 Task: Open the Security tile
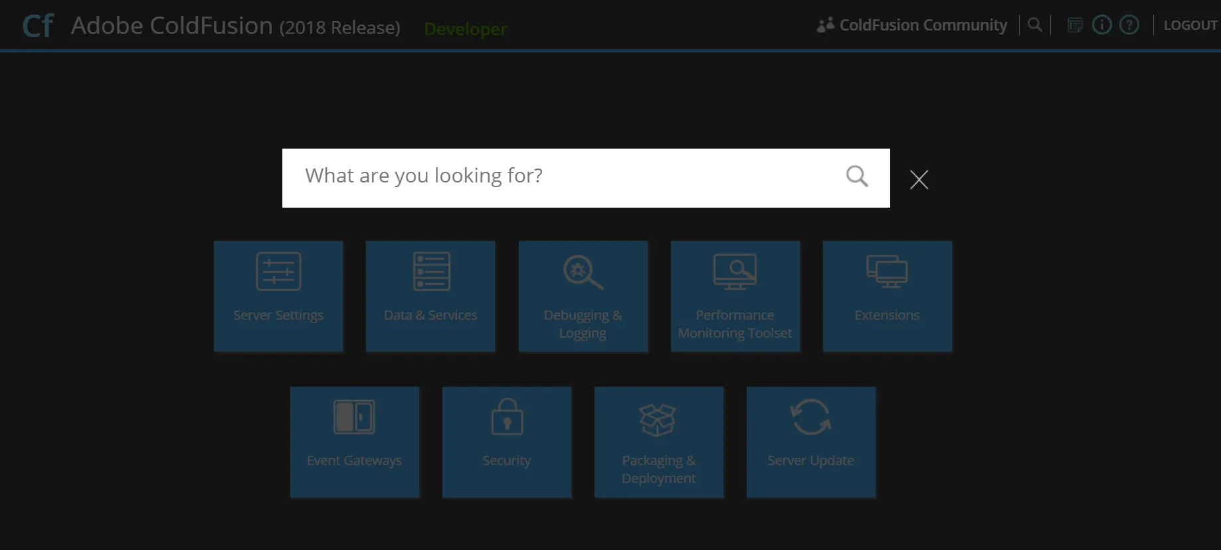pos(507,442)
